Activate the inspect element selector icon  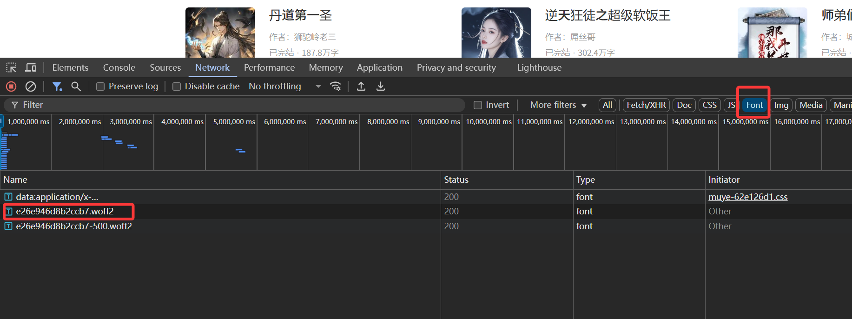(11, 68)
